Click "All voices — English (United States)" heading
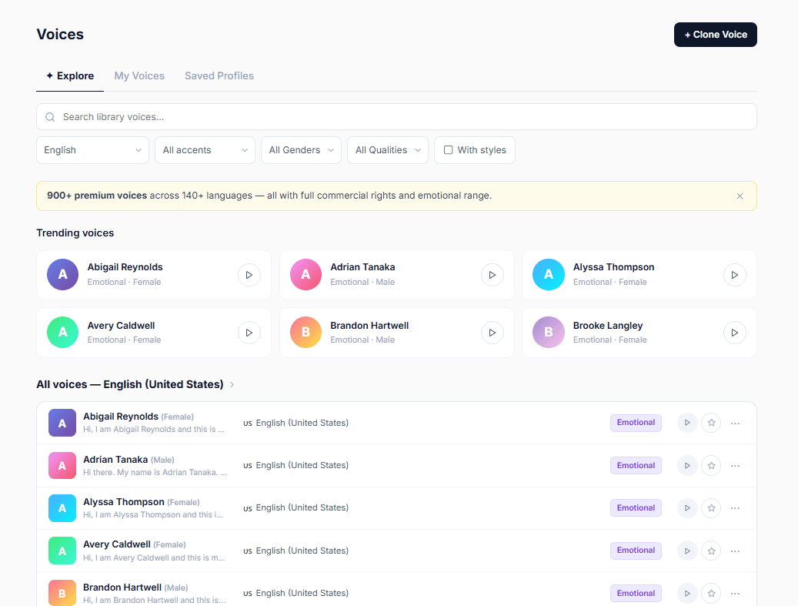 130,384
